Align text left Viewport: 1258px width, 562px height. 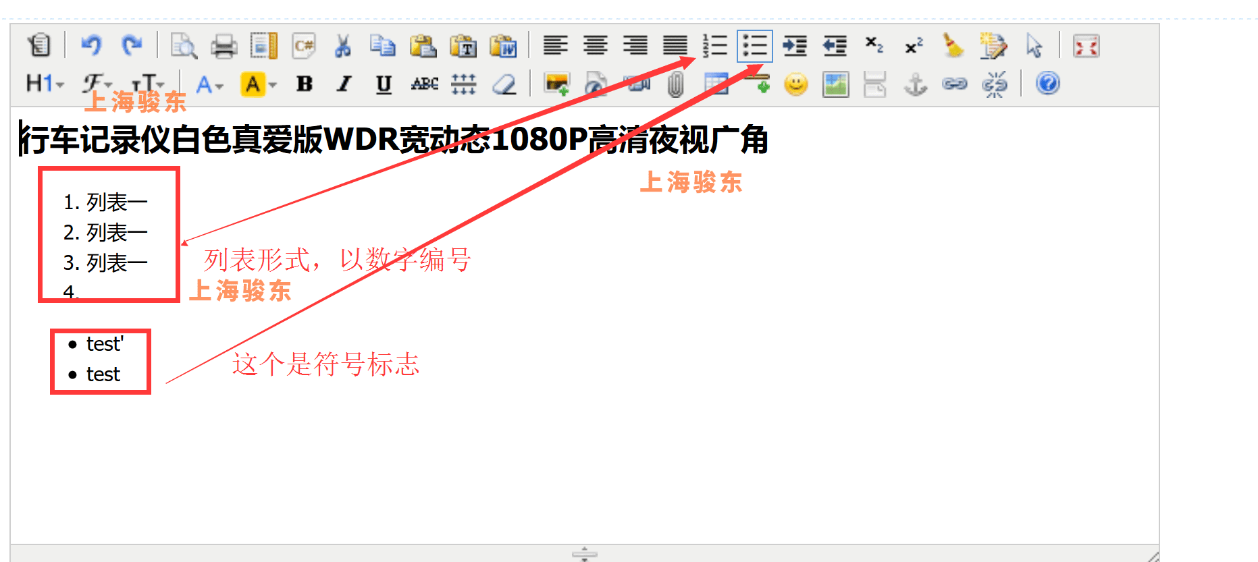tap(556, 46)
